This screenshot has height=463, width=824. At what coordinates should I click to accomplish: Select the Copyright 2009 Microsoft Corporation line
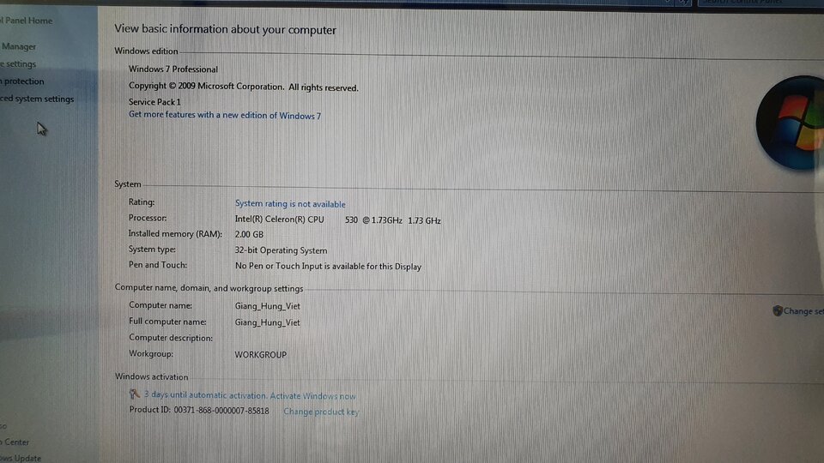pyautogui.click(x=243, y=87)
